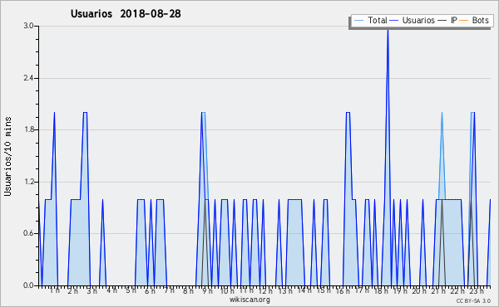Click the '18 h' x-axis label

point(381,291)
